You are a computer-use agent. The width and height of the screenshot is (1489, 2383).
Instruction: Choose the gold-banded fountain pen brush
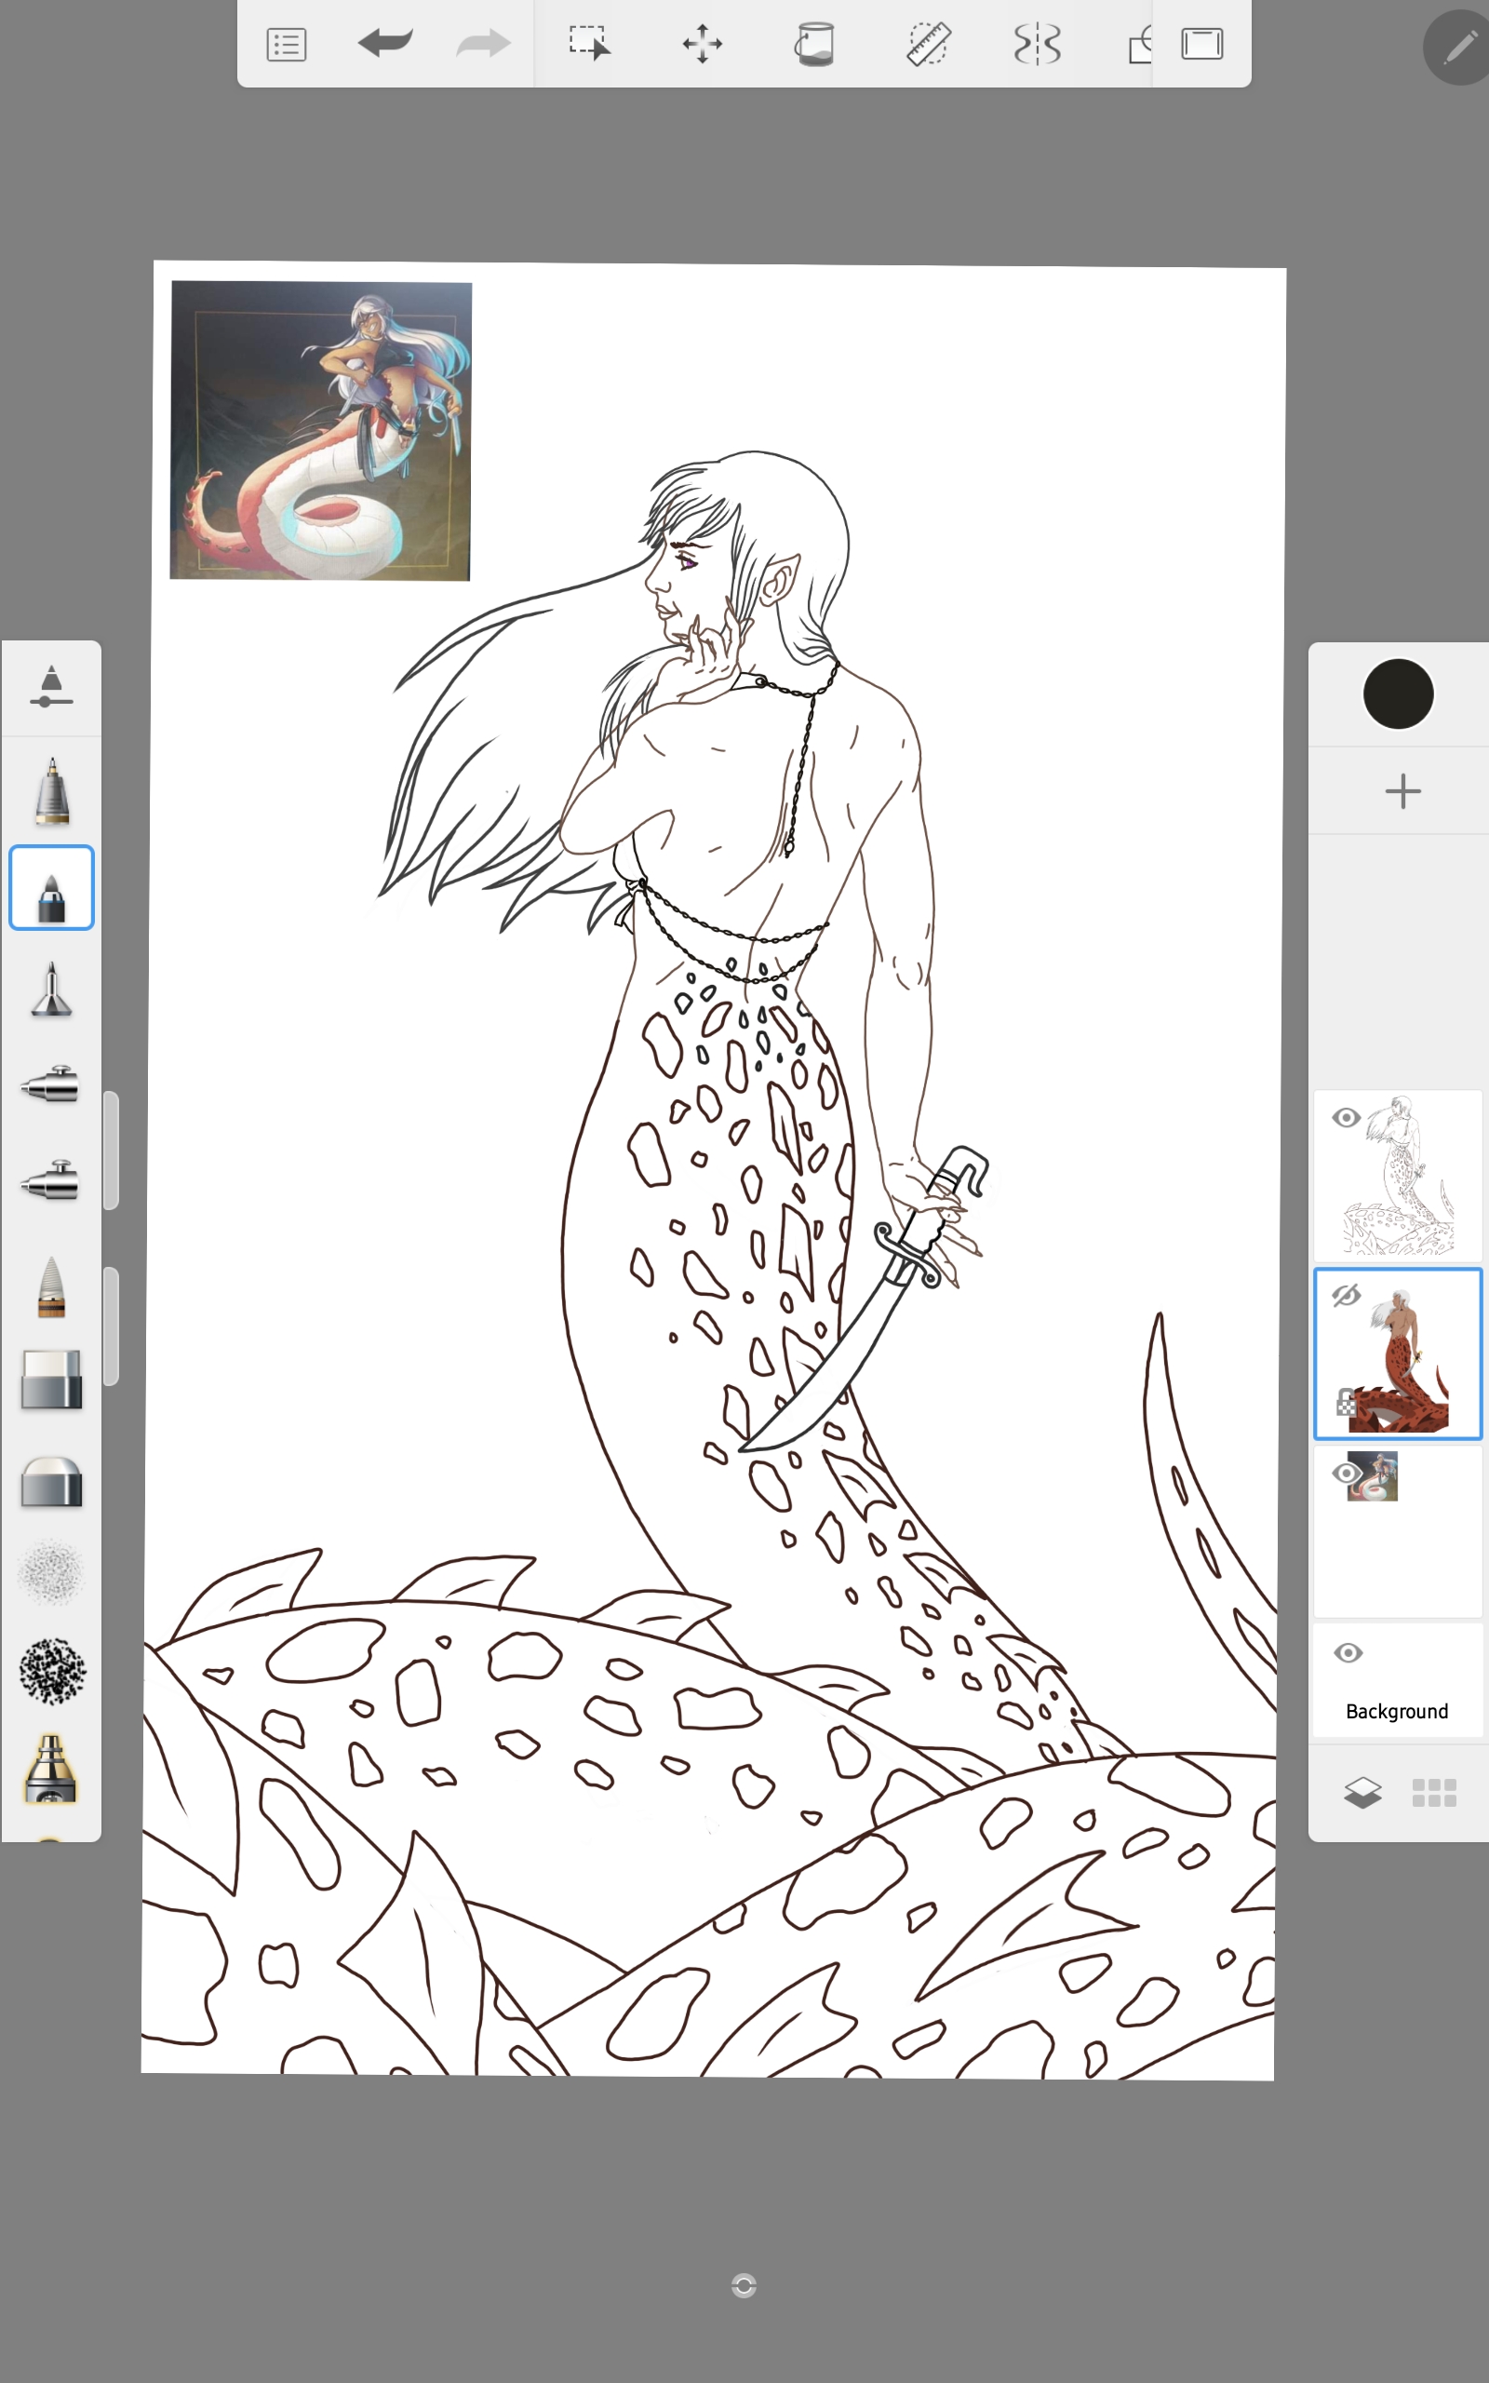coord(51,1770)
